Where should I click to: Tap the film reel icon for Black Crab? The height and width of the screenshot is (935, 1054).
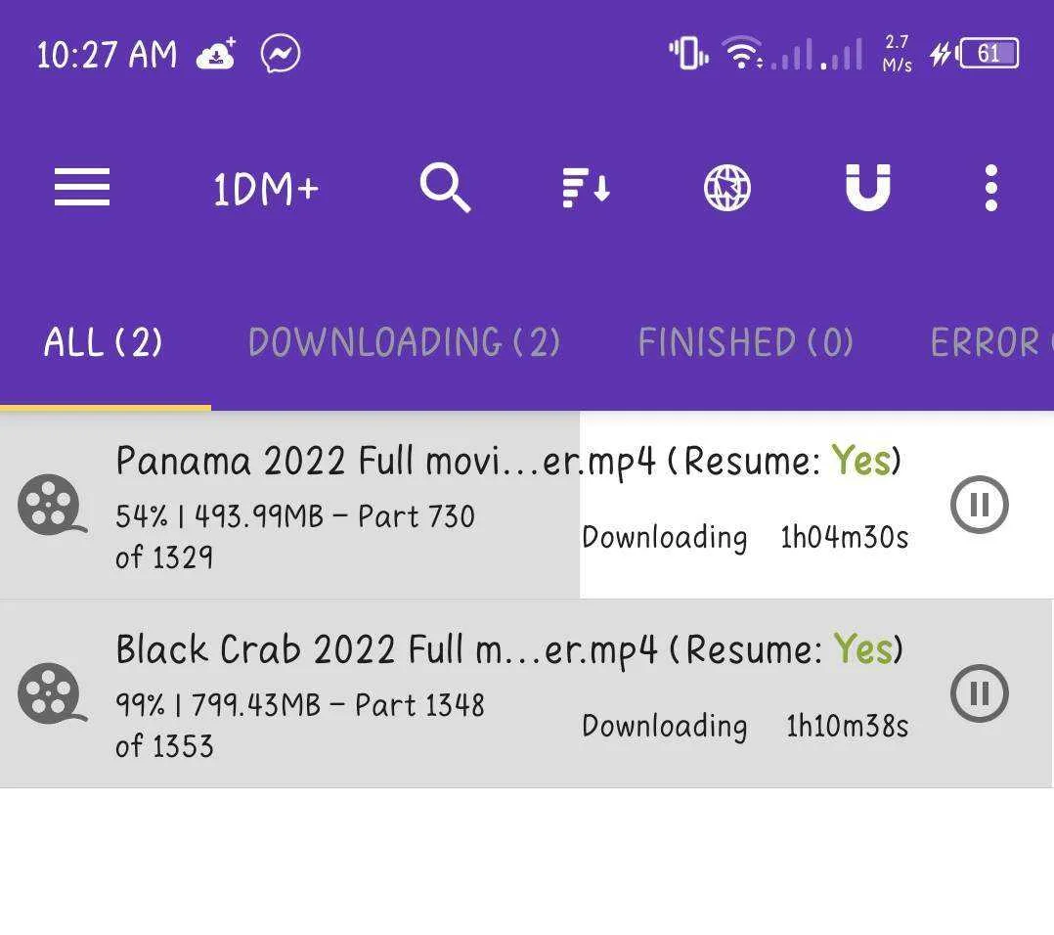coord(51,693)
